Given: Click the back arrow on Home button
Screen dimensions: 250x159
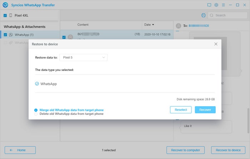Looking at the screenshot, I should pyautogui.click(x=11, y=150).
